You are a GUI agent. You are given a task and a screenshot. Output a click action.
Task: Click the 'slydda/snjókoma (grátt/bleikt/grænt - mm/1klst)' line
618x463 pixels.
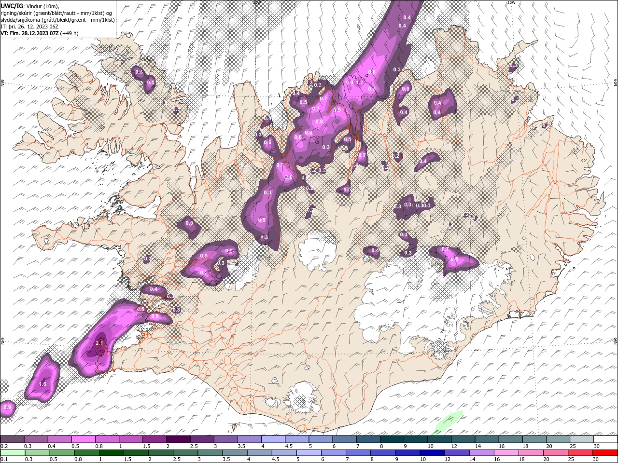pyautogui.click(x=57, y=20)
